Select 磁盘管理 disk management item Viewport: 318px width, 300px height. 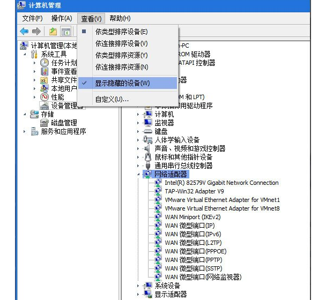pos(58,123)
